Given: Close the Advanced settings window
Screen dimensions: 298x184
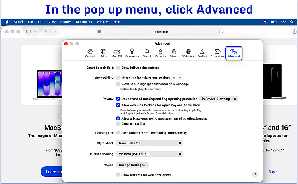Looking at the screenshot, I should (66, 44).
